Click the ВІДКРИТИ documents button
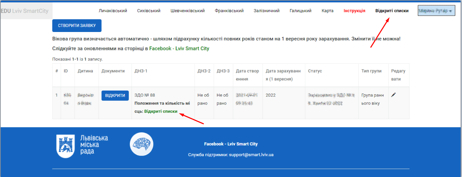 [x=115, y=96]
